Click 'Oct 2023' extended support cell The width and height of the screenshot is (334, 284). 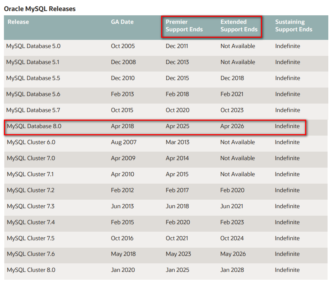click(232, 110)
